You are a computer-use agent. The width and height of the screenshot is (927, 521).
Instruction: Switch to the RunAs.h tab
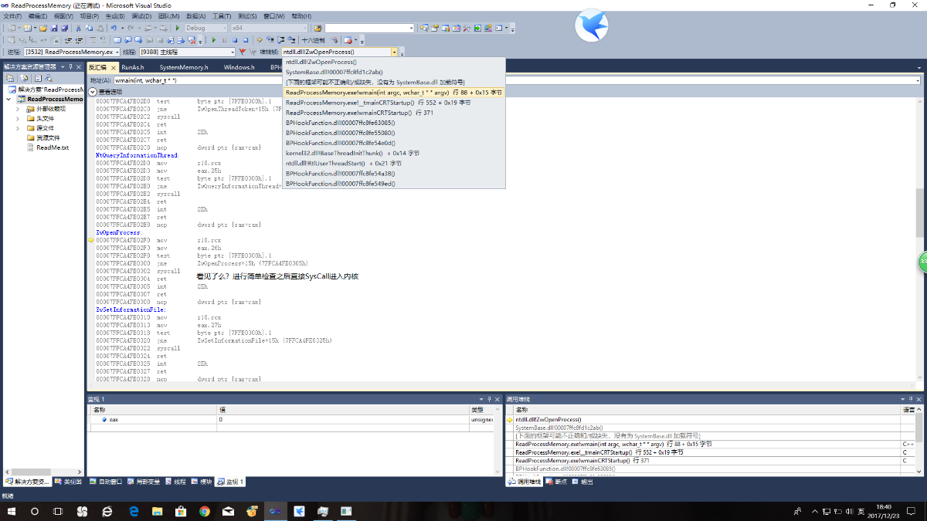(132, 67)
